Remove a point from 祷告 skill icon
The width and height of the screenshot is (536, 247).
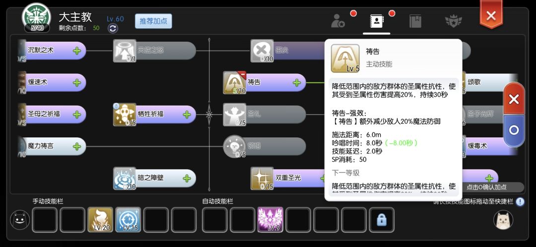point(242,75)
